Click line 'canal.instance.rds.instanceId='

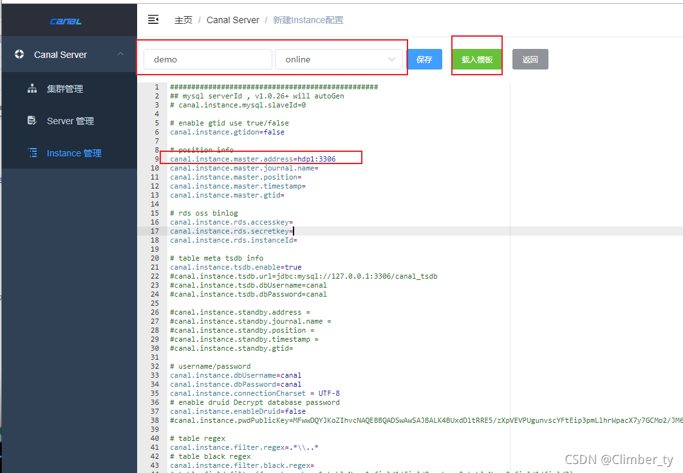(234, 240)
